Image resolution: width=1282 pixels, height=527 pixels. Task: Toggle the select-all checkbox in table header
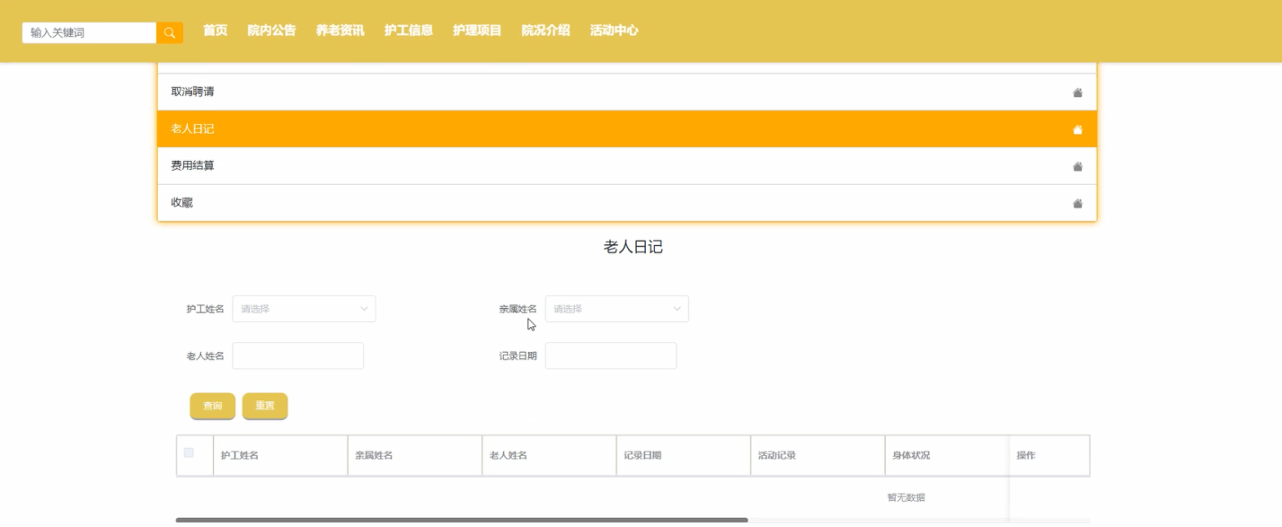pos(189,452)
